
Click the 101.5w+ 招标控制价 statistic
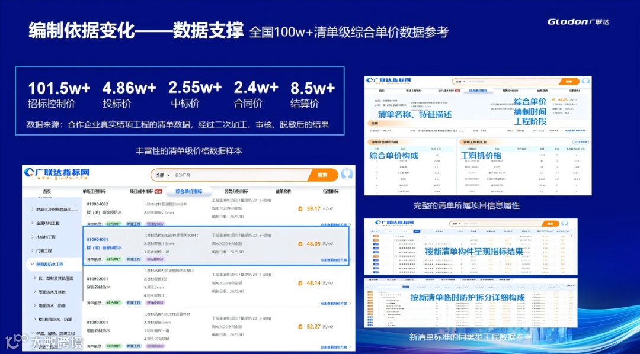pos(59,95)
